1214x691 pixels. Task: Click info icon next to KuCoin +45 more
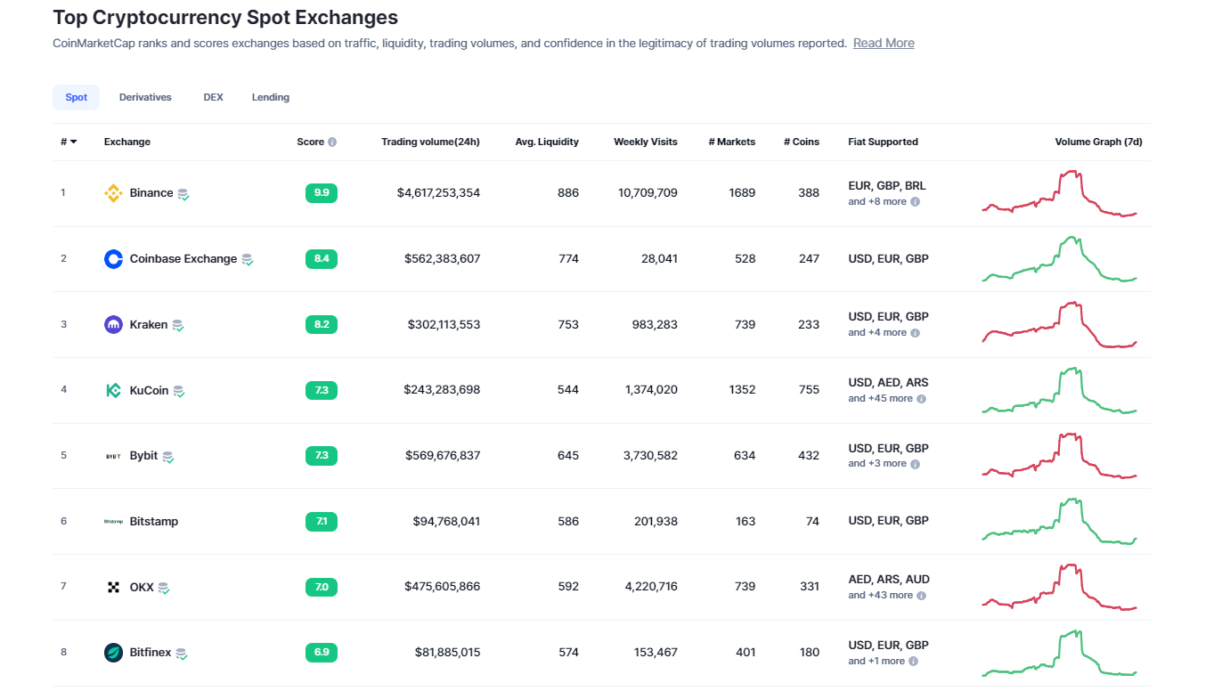922,399
